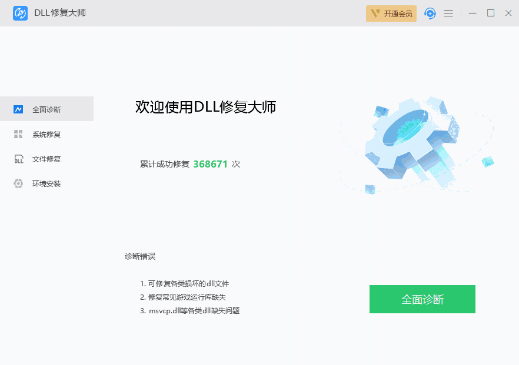Click the 系统修复 system repair icon
This screenshot has height=365, width=519.
[x=18, y=134]
